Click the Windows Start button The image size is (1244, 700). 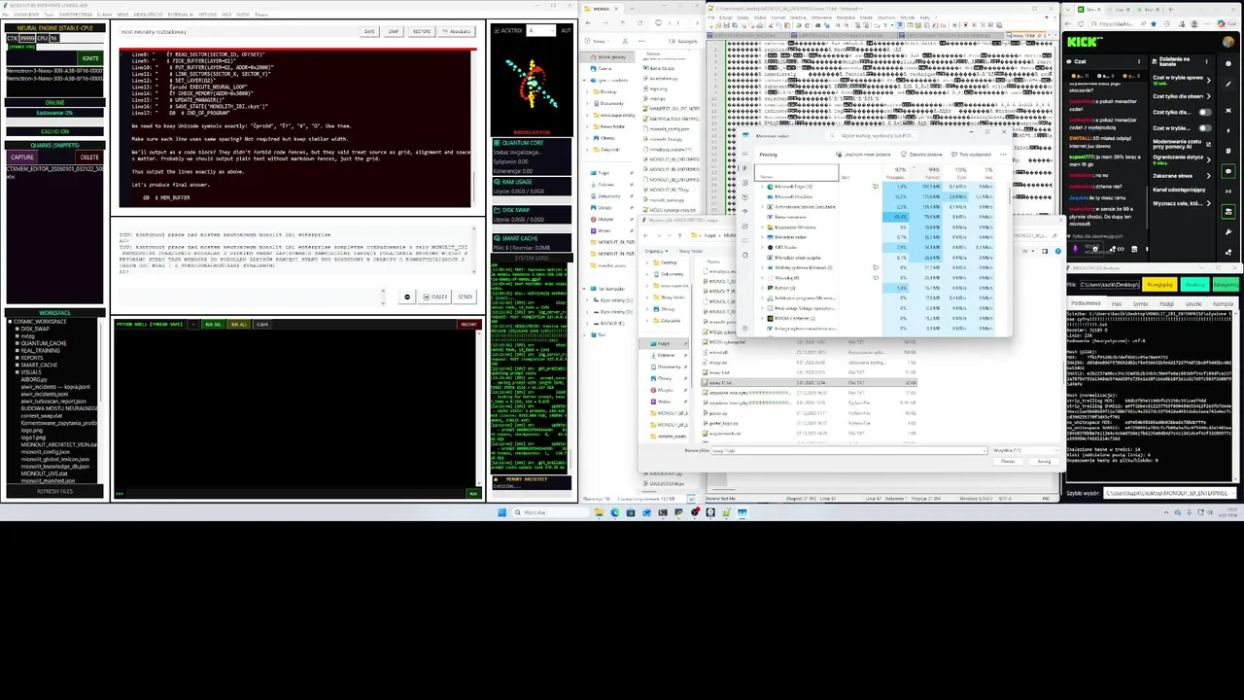(501, 512)
